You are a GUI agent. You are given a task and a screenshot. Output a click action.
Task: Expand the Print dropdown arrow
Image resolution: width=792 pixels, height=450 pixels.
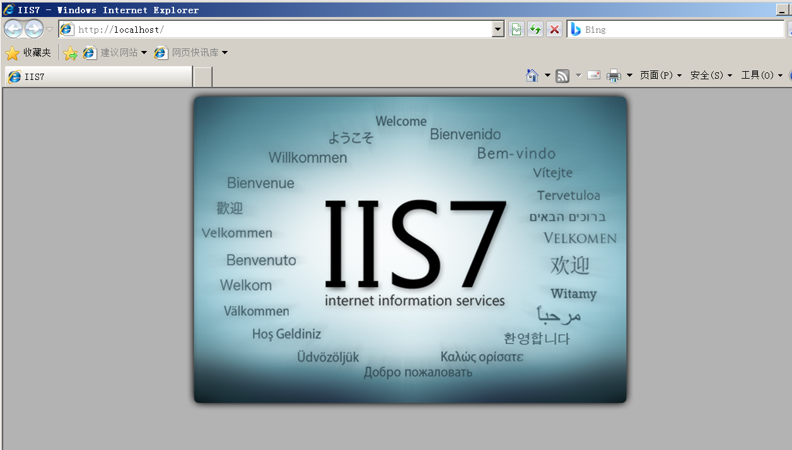(x=629, y=76)
